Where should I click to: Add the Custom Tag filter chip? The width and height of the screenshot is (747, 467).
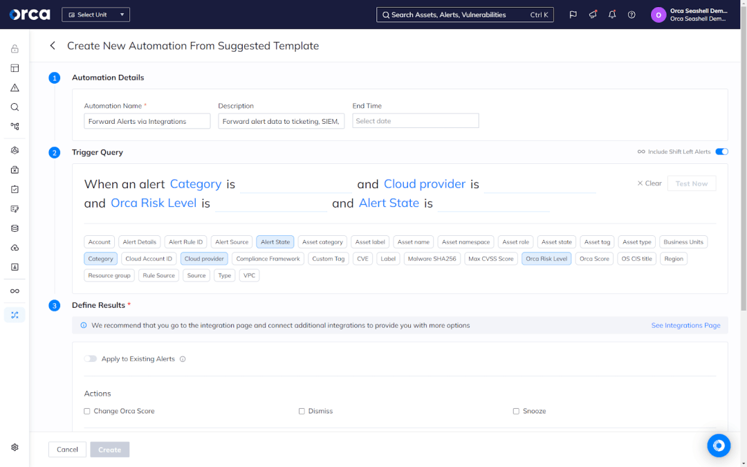329,259
